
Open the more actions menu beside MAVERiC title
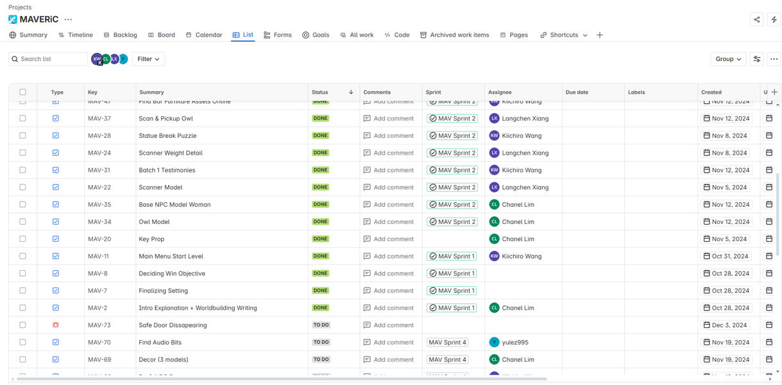[69, 19]
